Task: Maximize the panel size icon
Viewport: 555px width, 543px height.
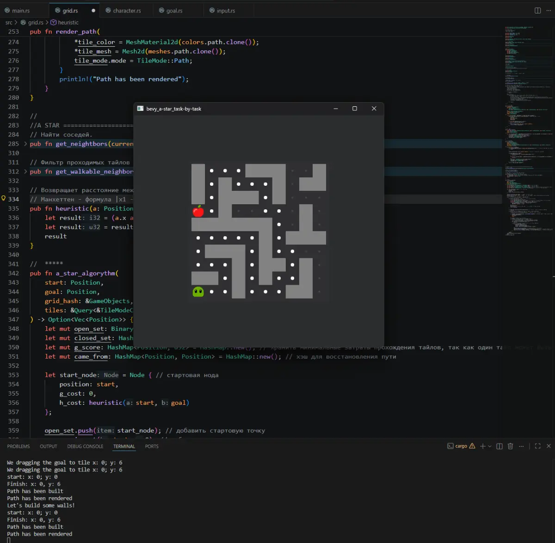Action: coord(537,446)
